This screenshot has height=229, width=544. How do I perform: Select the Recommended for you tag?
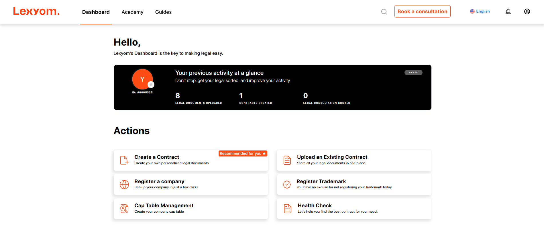coord(243,154)
